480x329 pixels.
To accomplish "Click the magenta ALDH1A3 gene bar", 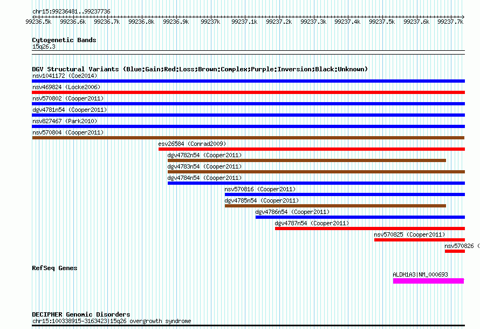I will pyautogui.click(x=428, y=281).
